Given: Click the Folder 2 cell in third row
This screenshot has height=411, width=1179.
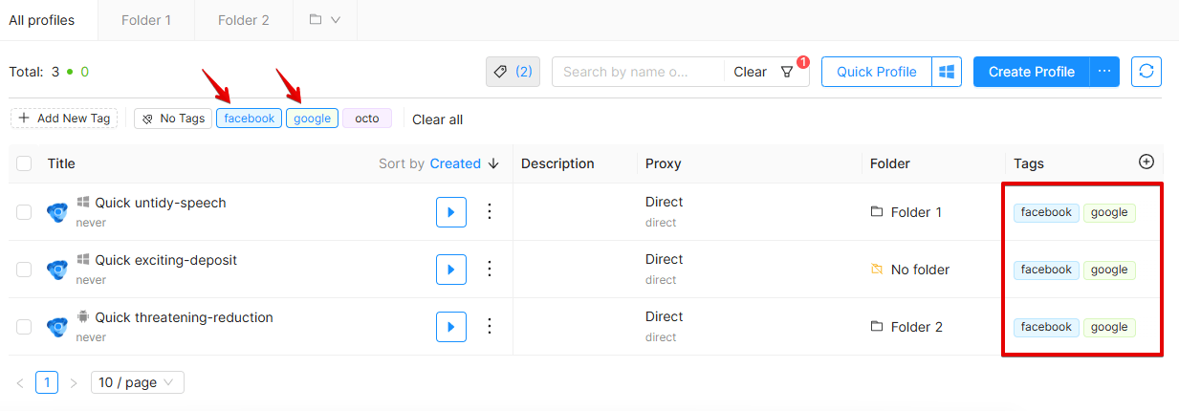Looking at the screenshot, I should [x=906, y=327].
